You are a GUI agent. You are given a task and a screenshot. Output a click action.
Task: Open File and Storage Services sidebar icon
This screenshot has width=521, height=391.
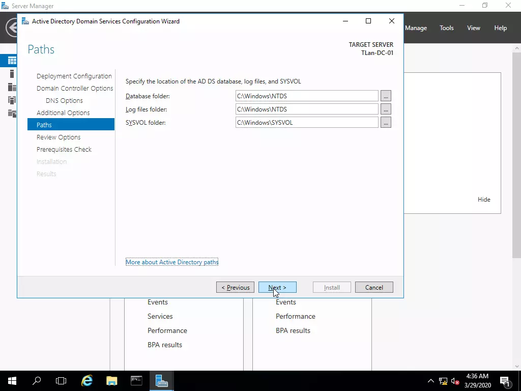click(x=12, y=114)
